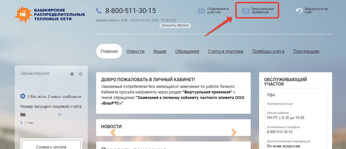
Task: Click the ПН-ПТ с 8:30 до 19:00 text
Action: coord(286,118)
